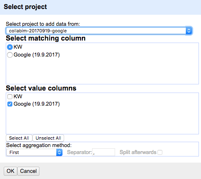Click empty space in the value columns list
201x179 pixels.
coord(102,120)
